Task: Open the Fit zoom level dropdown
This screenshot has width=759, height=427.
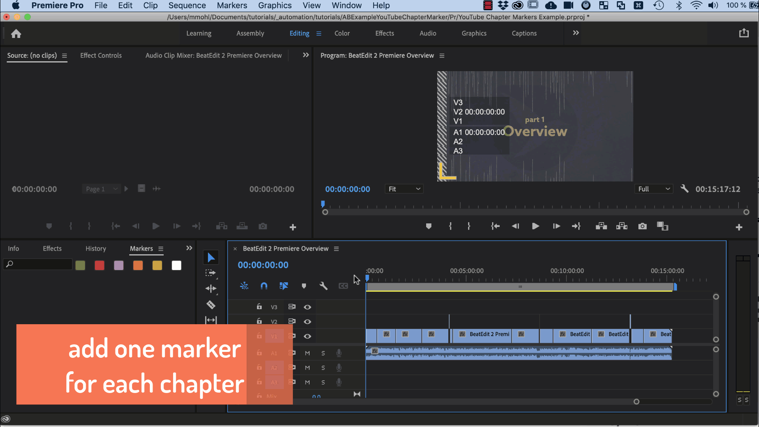Action: (x=404, y=189)
